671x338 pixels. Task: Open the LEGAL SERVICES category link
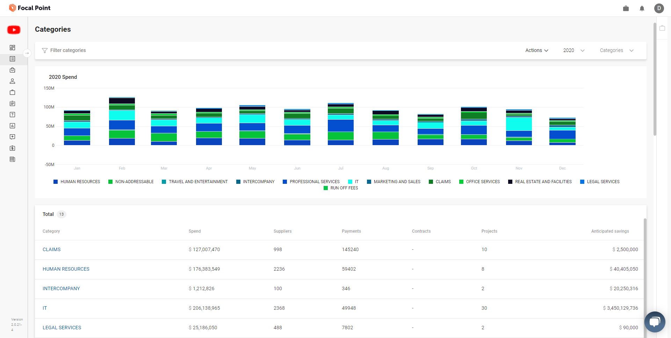click(x=62, y=328)
